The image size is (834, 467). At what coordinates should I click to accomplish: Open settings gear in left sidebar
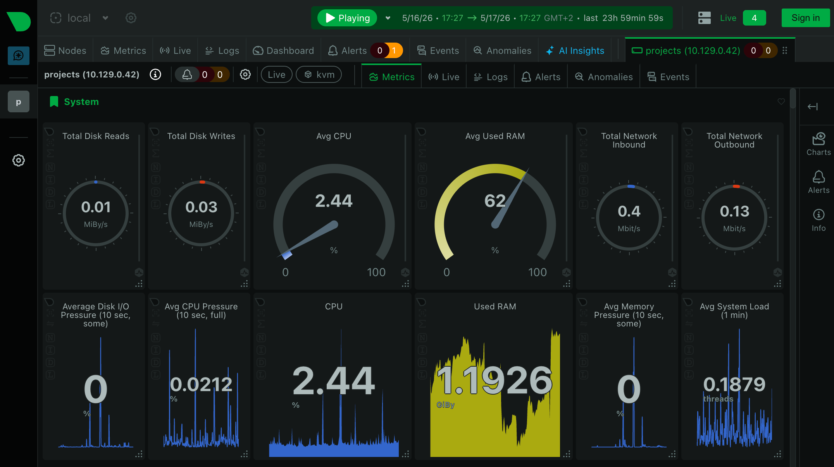[x=19, y=160]
